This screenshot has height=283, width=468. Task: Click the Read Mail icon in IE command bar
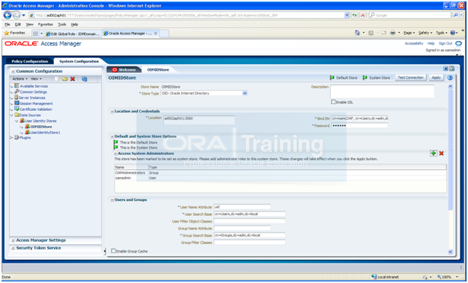(384, 33)
